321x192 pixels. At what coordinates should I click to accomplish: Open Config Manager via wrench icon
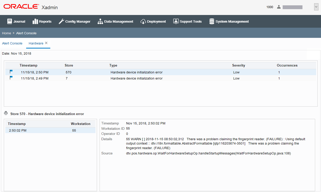point(61,21)
